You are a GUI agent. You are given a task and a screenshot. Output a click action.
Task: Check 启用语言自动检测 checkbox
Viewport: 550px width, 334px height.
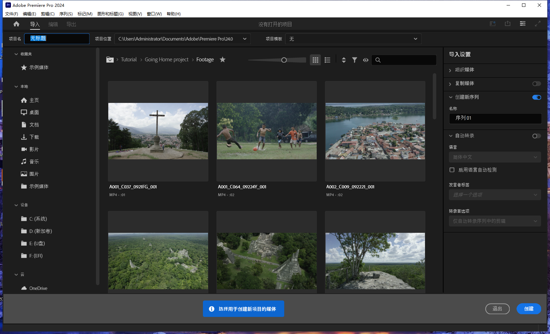(452, 170)
